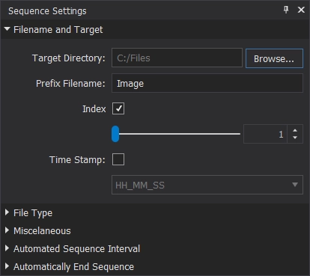
Task: Pin the Sequence Settings panel
Action: pyautogui.click(x=286, y=10)
